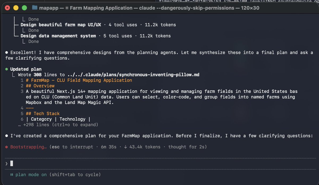The image size is (319, 185).
Task: Click the '4 tool uses' text
Action: point(123,25)
